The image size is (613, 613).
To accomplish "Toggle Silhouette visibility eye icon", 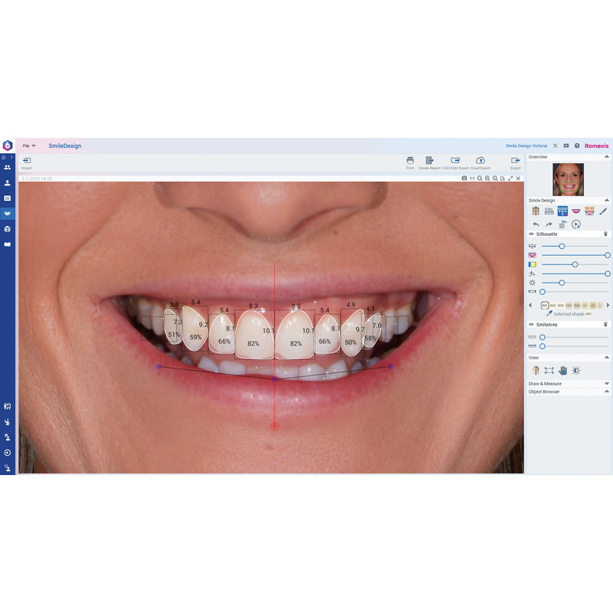I will (531, 234).
